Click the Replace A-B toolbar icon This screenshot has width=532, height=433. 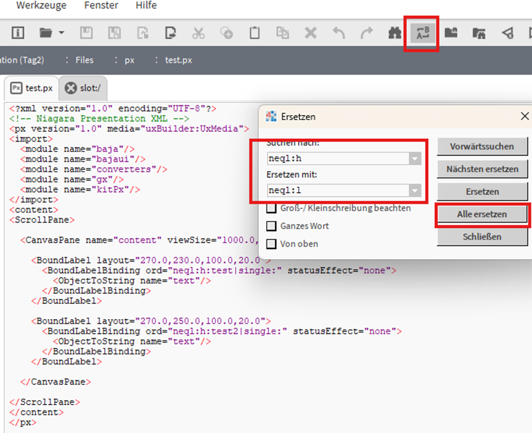pos(423,33)
